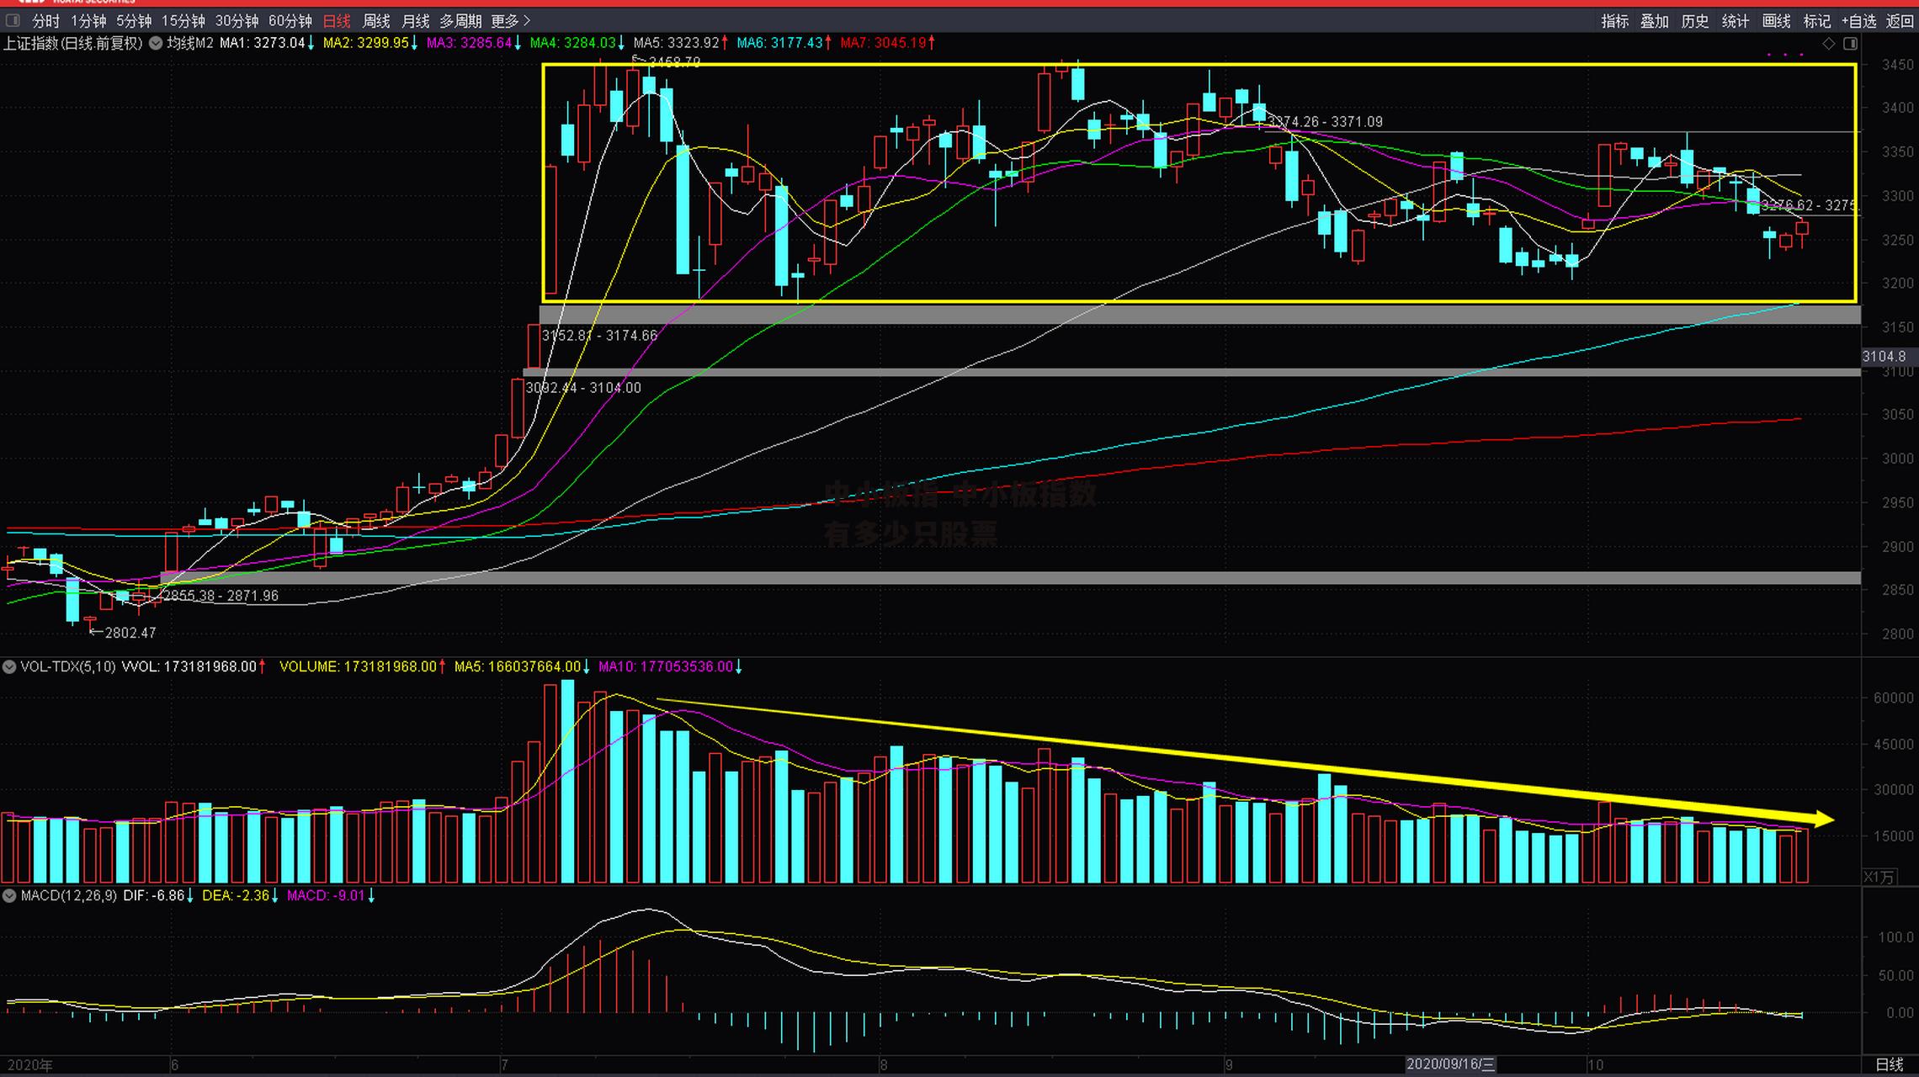Click the 3450 tick on the price axis
The image size is (1919, 1077).
click(1897, 65)
